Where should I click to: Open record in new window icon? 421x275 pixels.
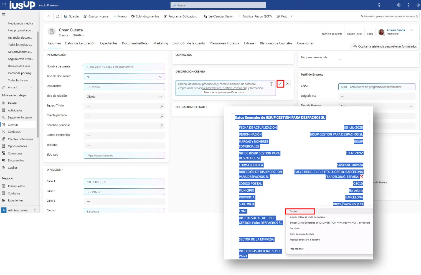(x=57, y=16)
